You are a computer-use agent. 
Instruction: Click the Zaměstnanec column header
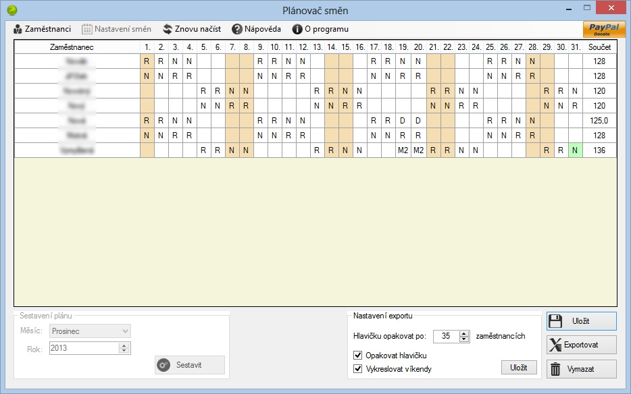[72, 47]
